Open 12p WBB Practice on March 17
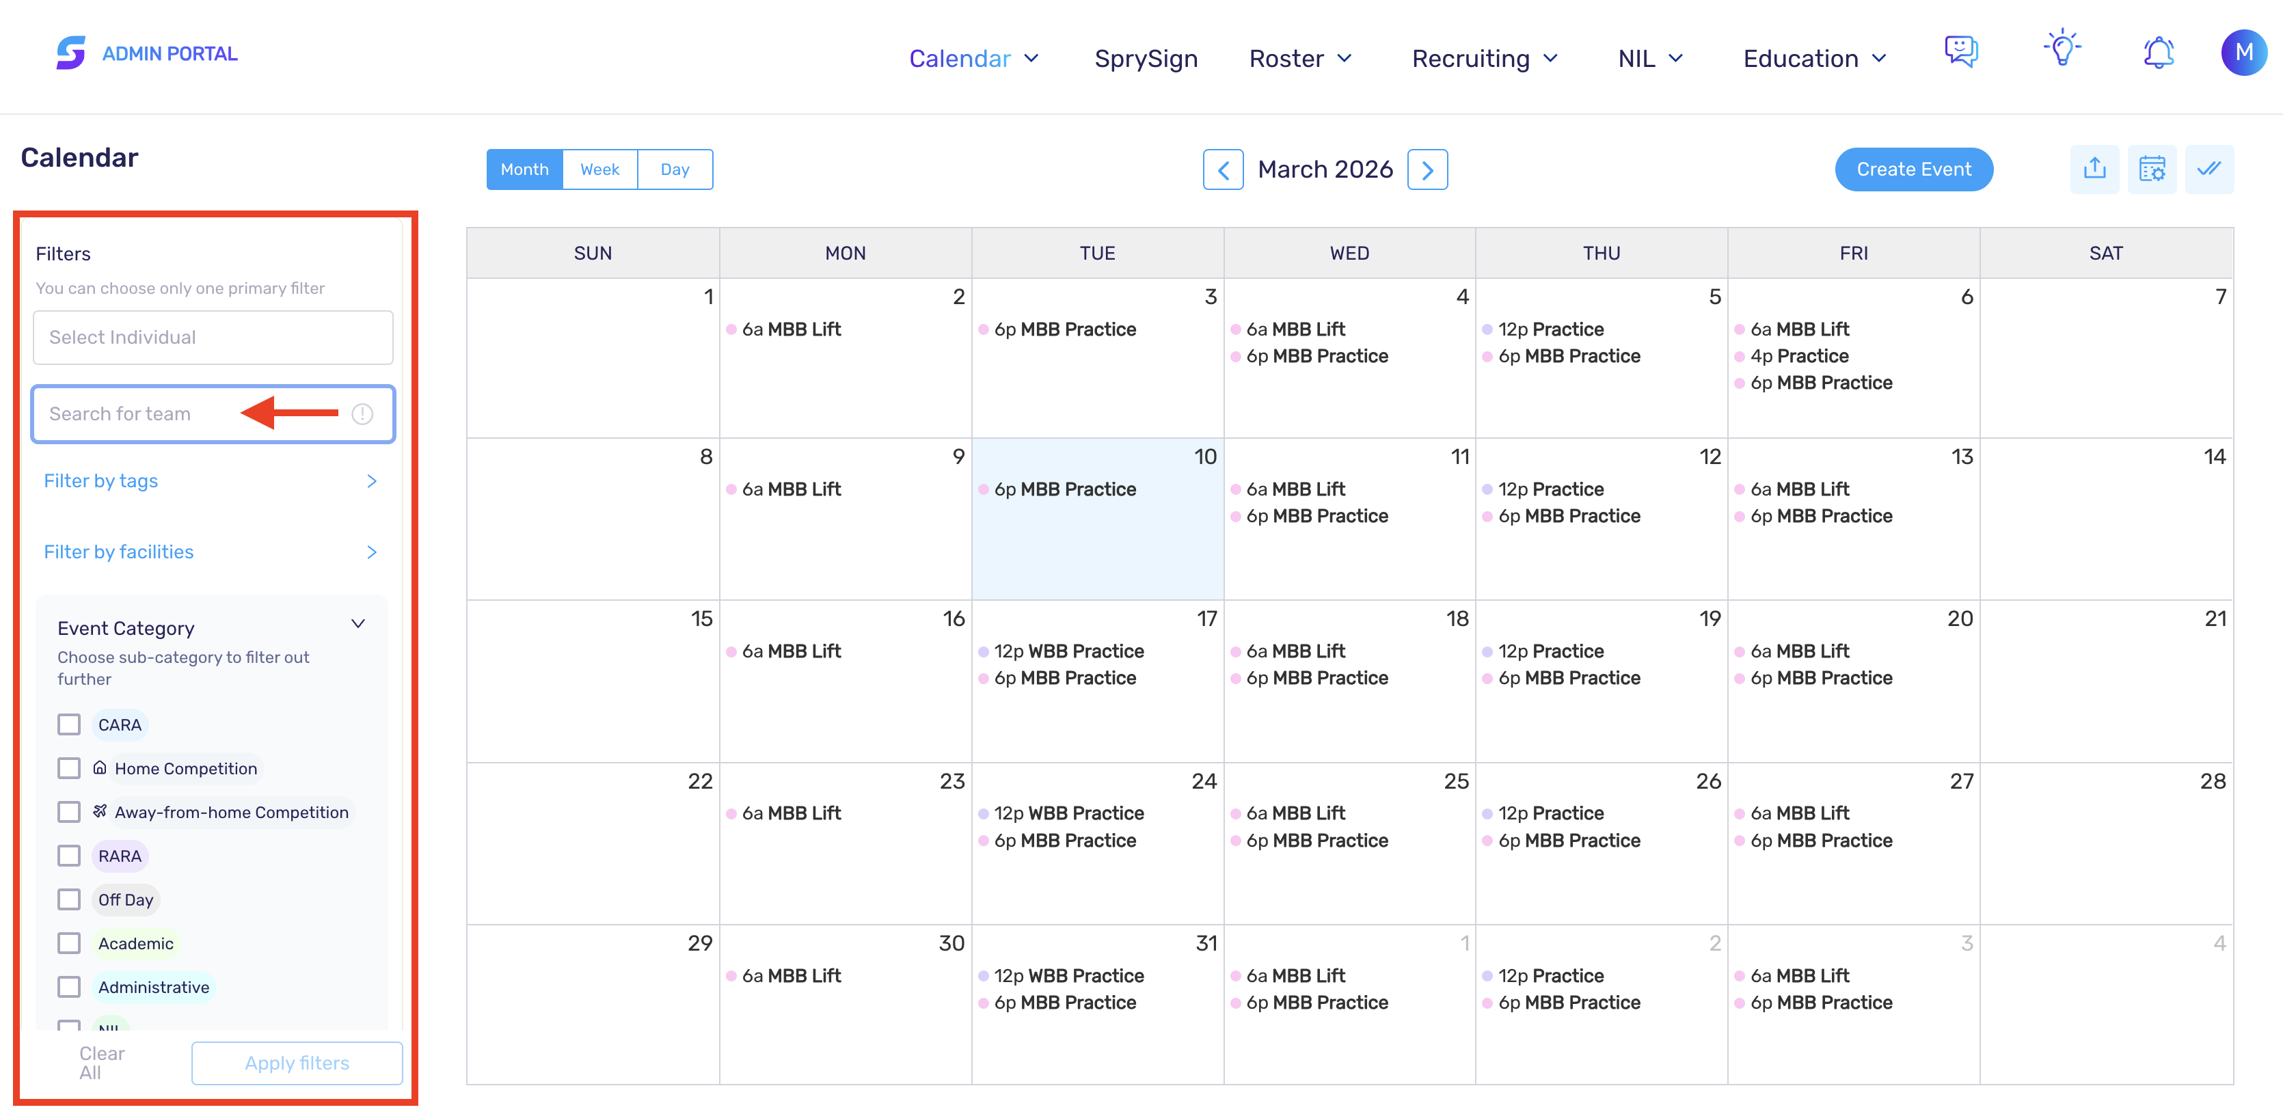Image resolution: width=2283 pixels, height=1114 pixels. pyautogui.click(x=1061, y=651)
